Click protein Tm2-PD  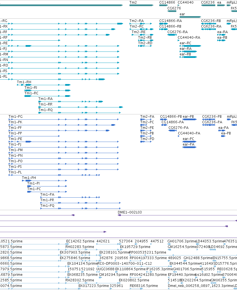click(146, 142)
